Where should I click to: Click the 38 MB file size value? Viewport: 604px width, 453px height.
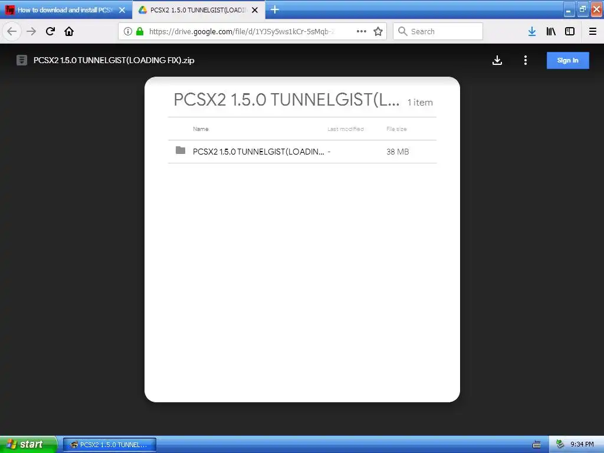coord(398,152)
